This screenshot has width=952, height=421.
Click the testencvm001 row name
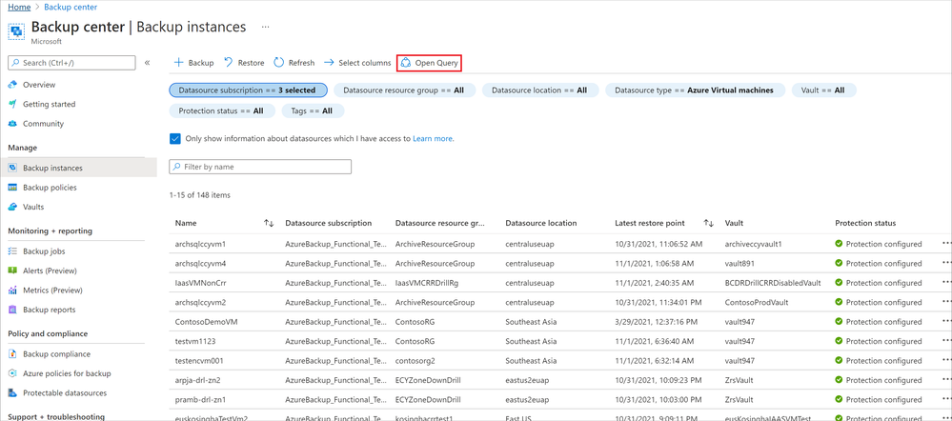(x=199, y=360)
